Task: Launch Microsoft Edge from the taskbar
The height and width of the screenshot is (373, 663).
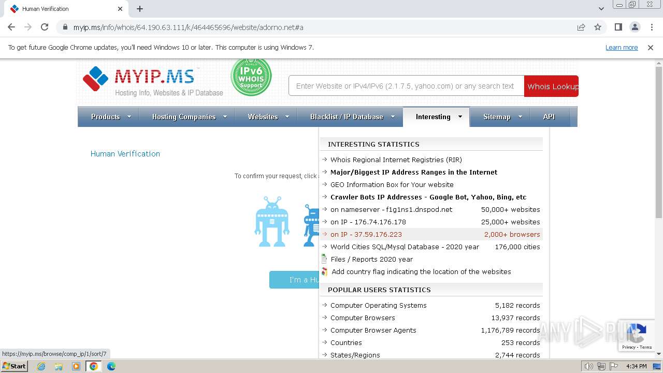Action: click(111, 366)
